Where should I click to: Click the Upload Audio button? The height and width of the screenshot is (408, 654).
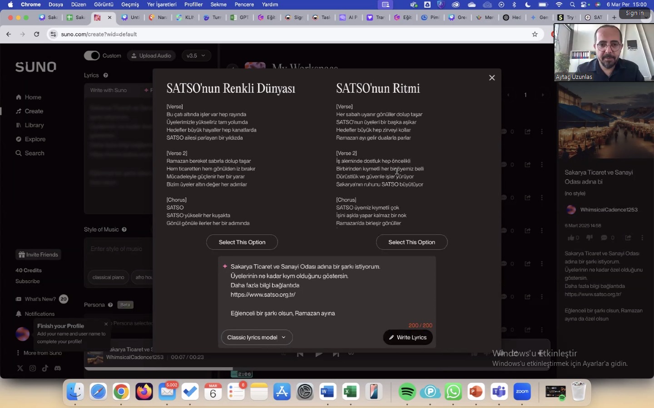[151, 56]
